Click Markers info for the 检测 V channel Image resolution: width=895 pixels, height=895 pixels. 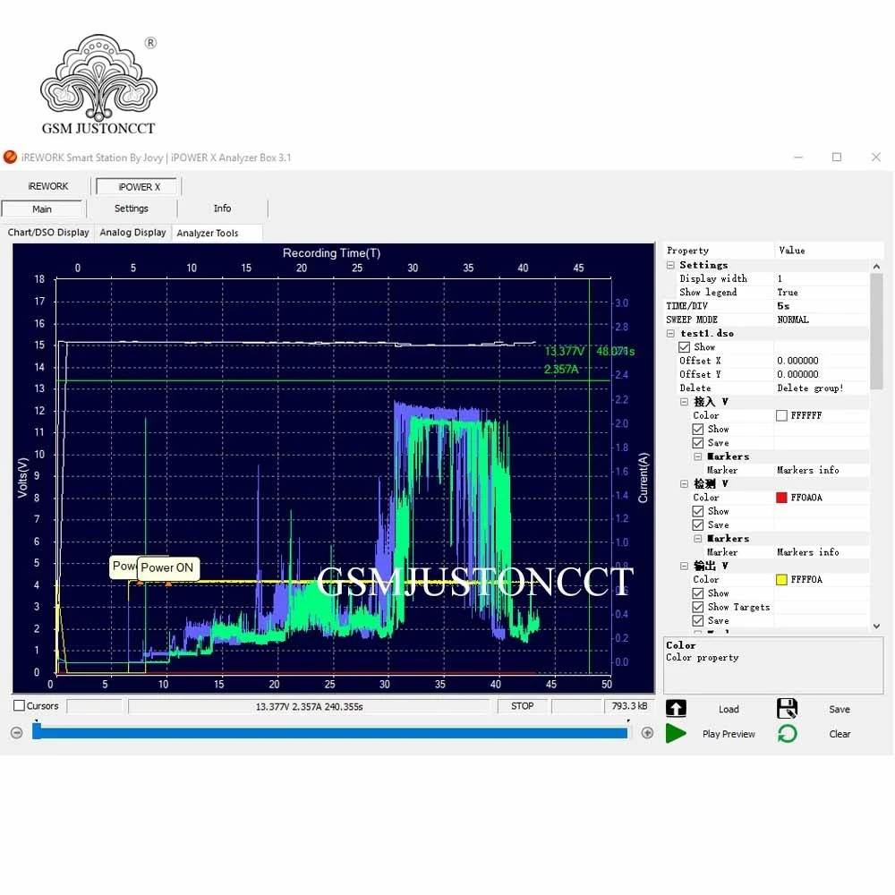(808, 552)
